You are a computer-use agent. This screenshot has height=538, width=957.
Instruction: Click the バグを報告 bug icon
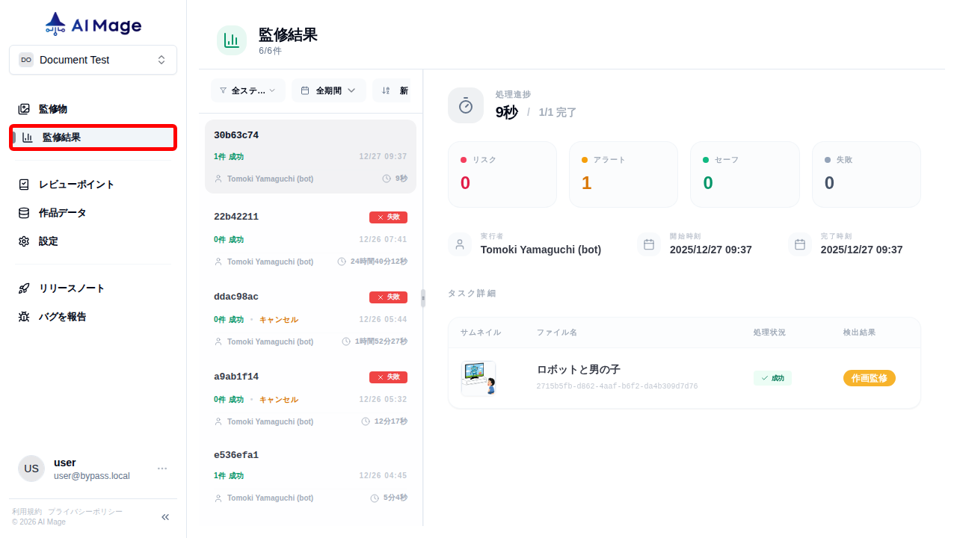[23, 316]
